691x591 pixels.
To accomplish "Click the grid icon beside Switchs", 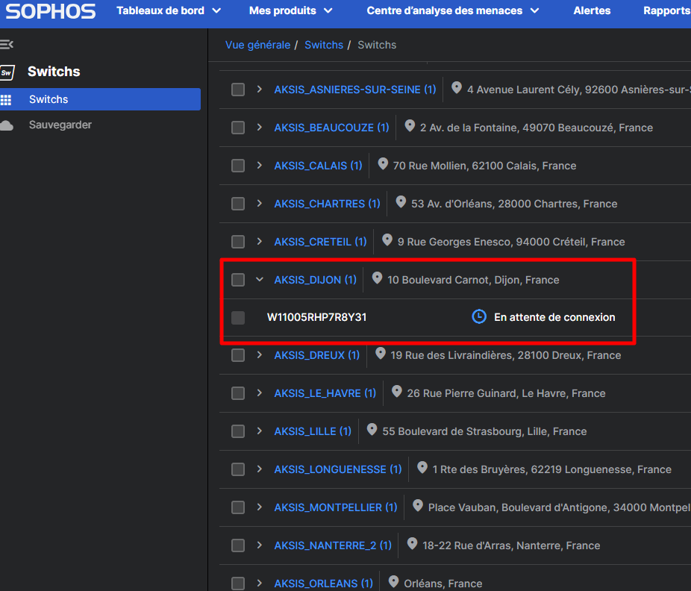I will [x=6, y=99].
